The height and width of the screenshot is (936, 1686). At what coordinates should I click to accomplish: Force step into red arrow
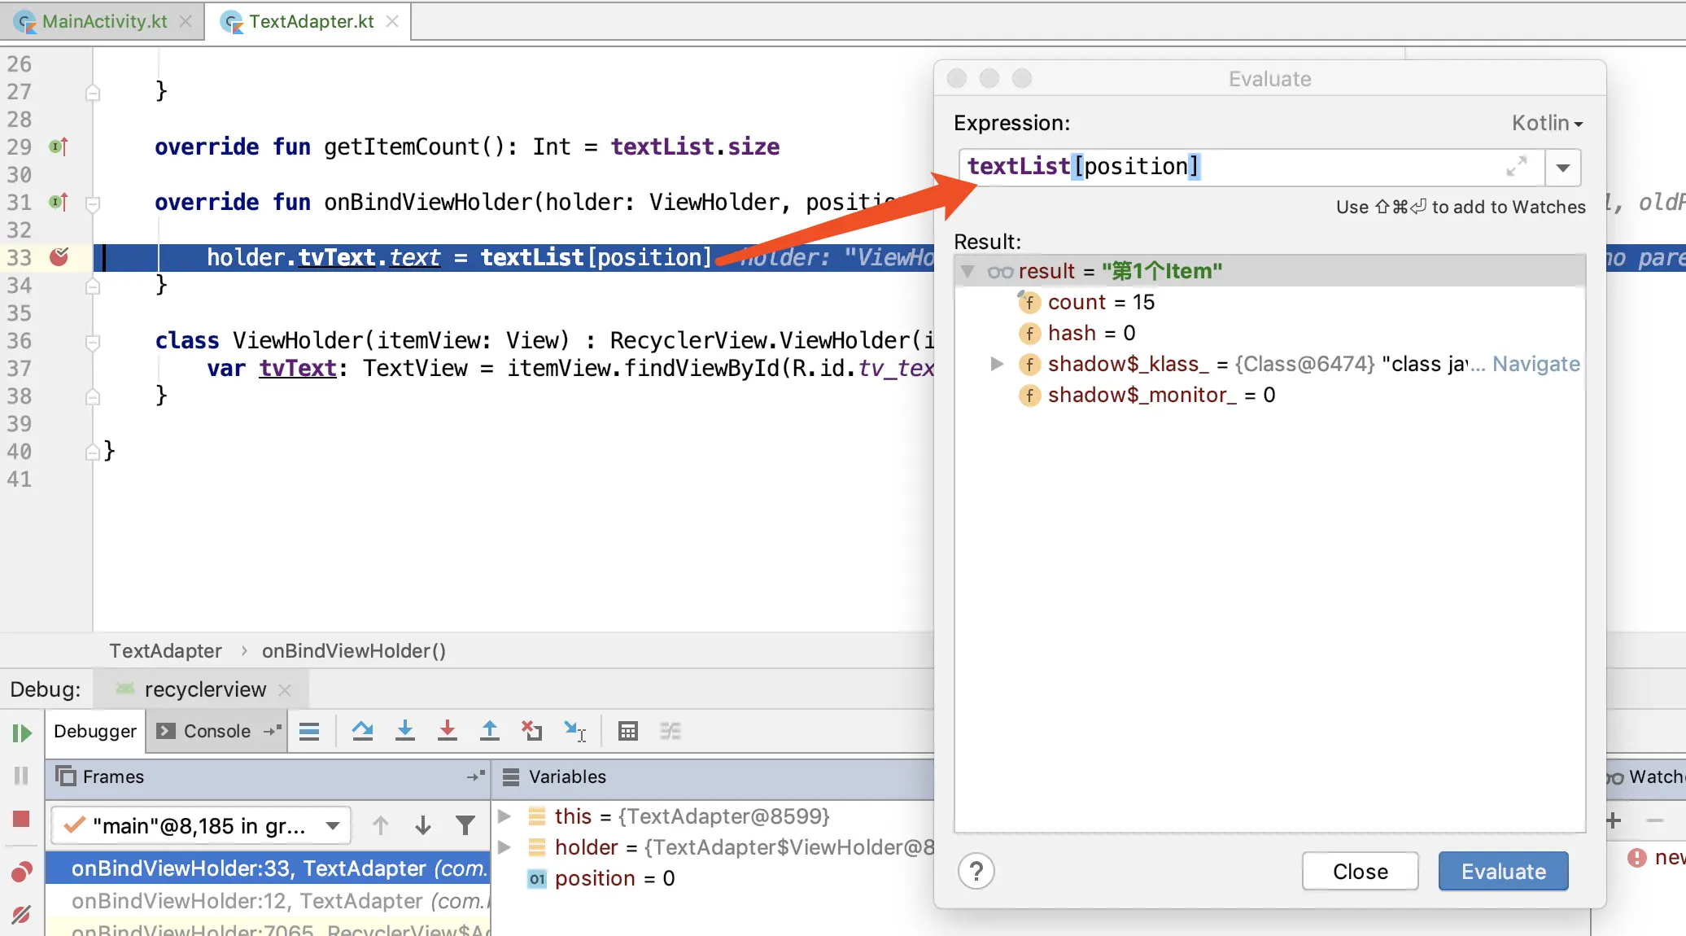coord(448,731)
